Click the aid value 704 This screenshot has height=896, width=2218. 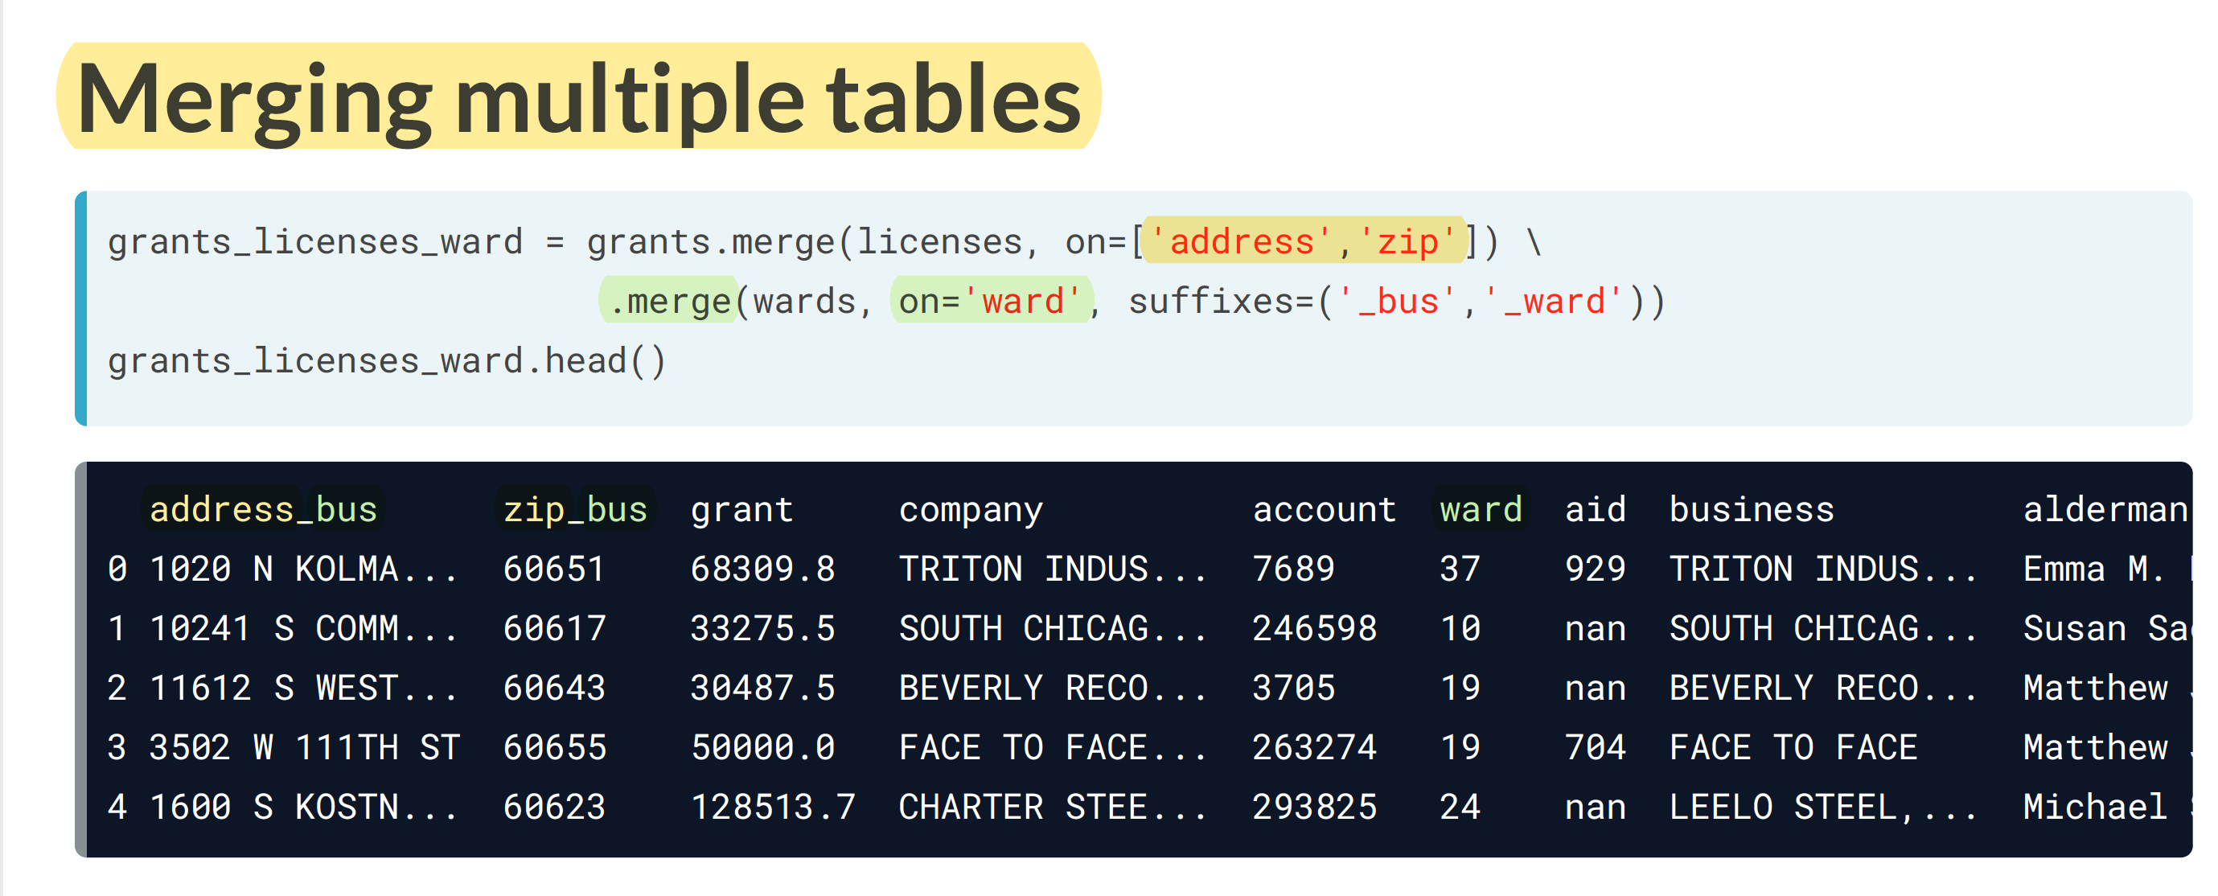pyautogui.click(x=1595, y=747)
